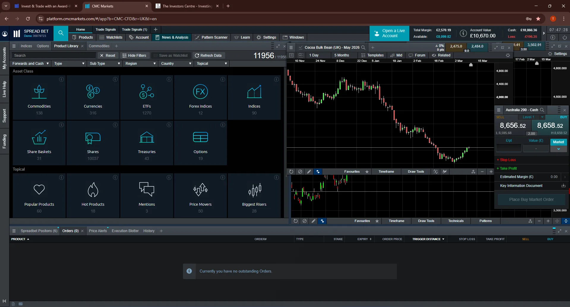Click the Key Information Document download icon
Image resolution: width=570 pixels, height=307 pixels.
tap(563, 185)
